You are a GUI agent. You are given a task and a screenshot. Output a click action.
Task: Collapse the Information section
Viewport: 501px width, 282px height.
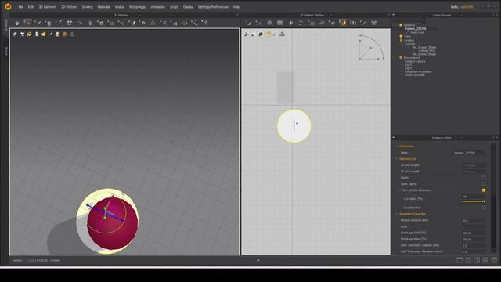[x=397, y=146]
